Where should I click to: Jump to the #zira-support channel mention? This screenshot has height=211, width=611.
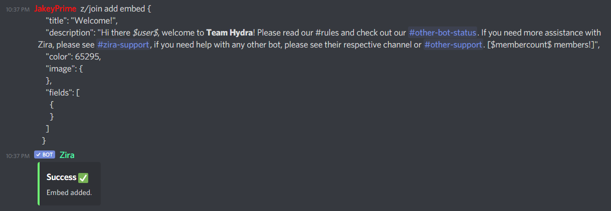tap(123, 44)
